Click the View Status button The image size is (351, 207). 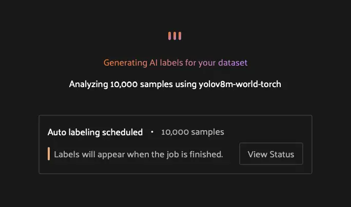[271, 154]
